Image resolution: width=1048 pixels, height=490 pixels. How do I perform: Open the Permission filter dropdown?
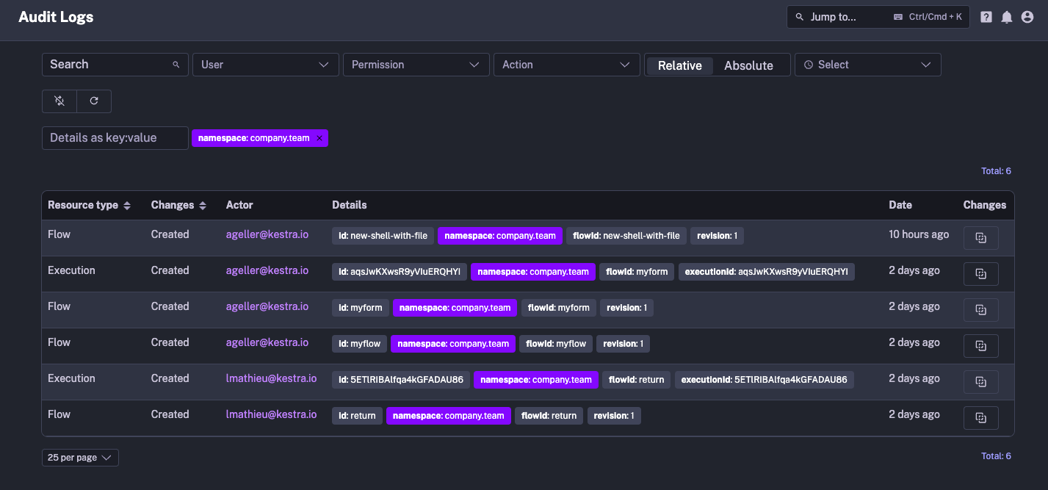click(416, 65)
